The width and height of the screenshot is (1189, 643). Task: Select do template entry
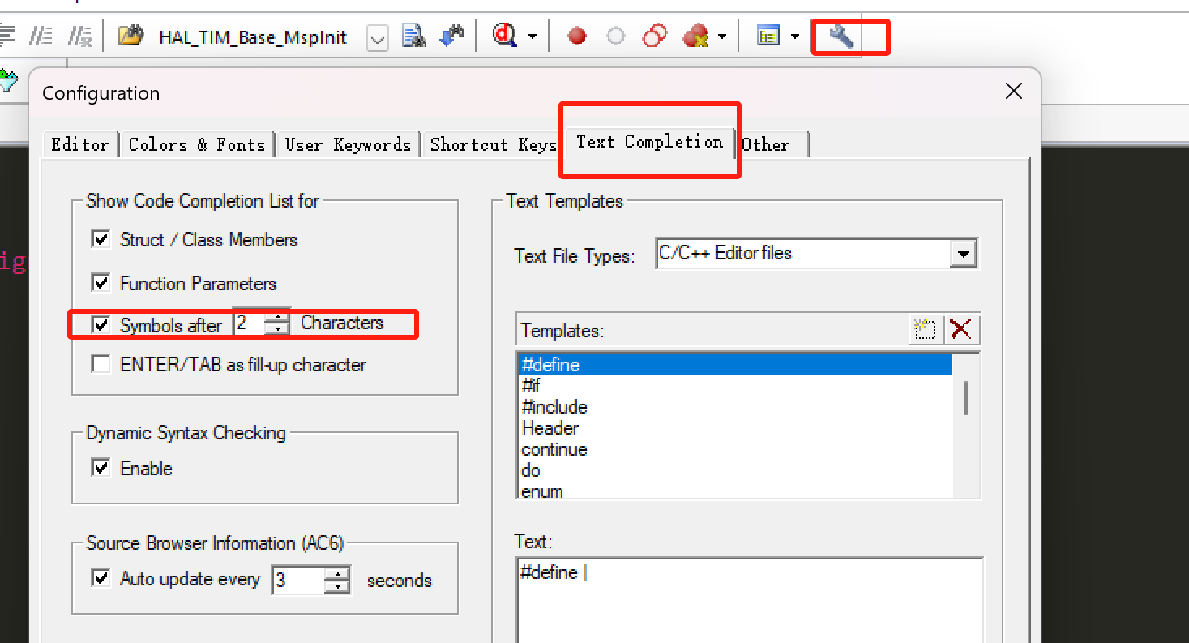734,470
